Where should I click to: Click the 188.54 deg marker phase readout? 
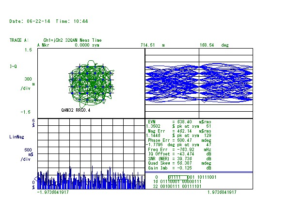(x=214, y=45)
